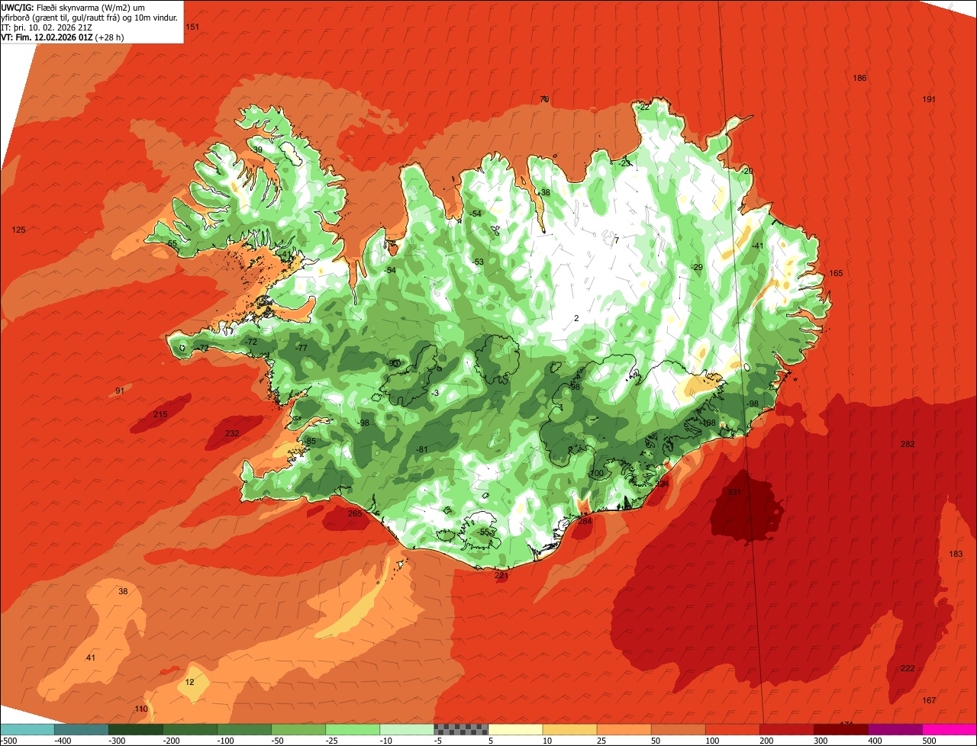The width and height of the screenshot is (977, 746).
Task: Select the red legend swatch between 100 and 200
Action: point(733,729)
